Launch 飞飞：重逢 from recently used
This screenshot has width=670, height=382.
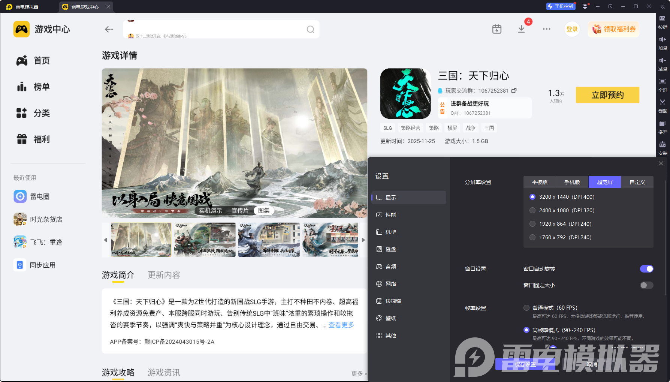(38, 242)
